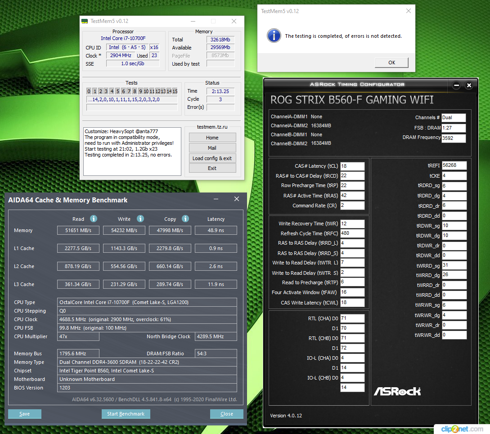
Task: Click Start Benchmark in AIDA64
Action: (126, 414)
